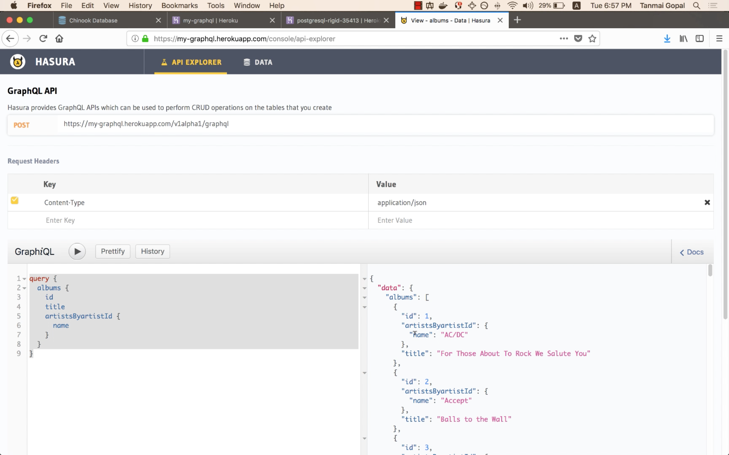729x455 pixels.
Task: Click the Hasura logo icon
Action: point(17,62)
